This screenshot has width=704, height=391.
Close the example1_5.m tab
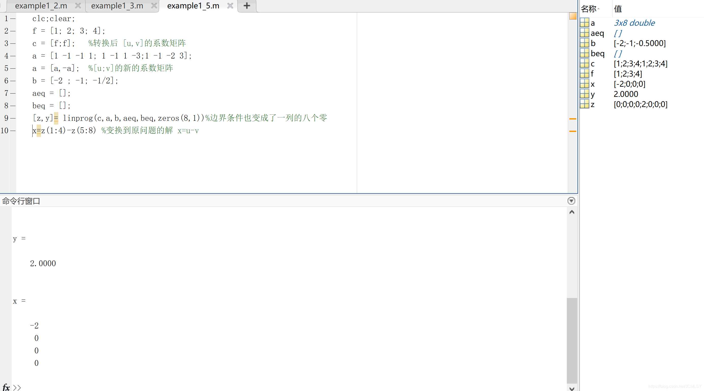click(x=230, y=6)
